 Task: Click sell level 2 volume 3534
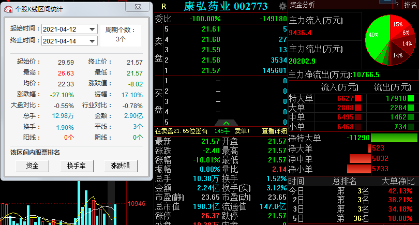[x=279, y=60]
